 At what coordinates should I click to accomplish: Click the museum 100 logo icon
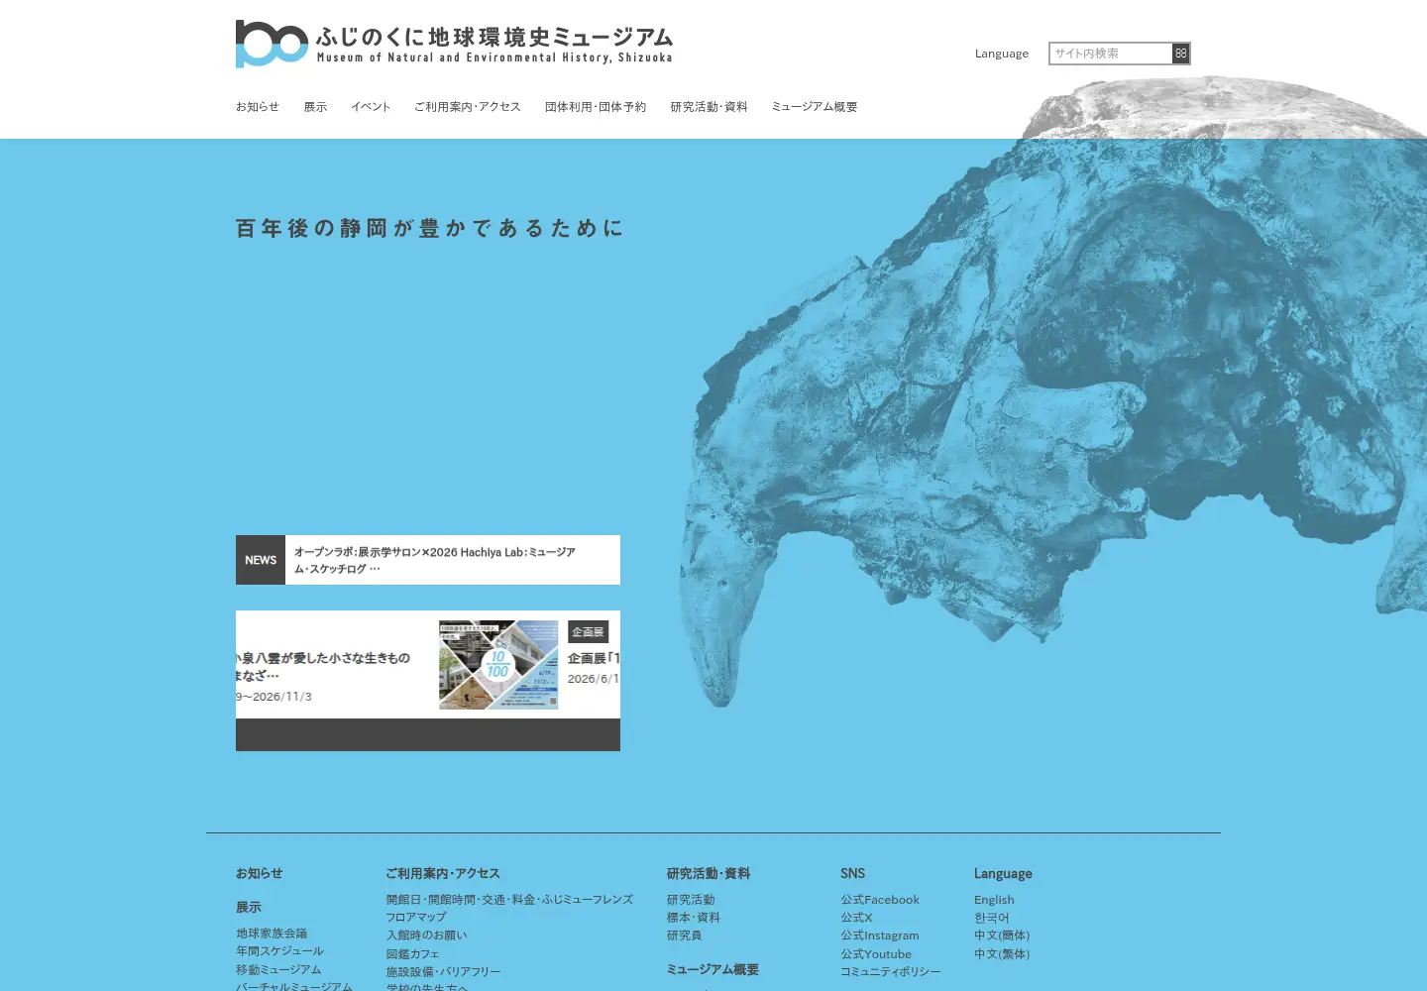point(272,44)
